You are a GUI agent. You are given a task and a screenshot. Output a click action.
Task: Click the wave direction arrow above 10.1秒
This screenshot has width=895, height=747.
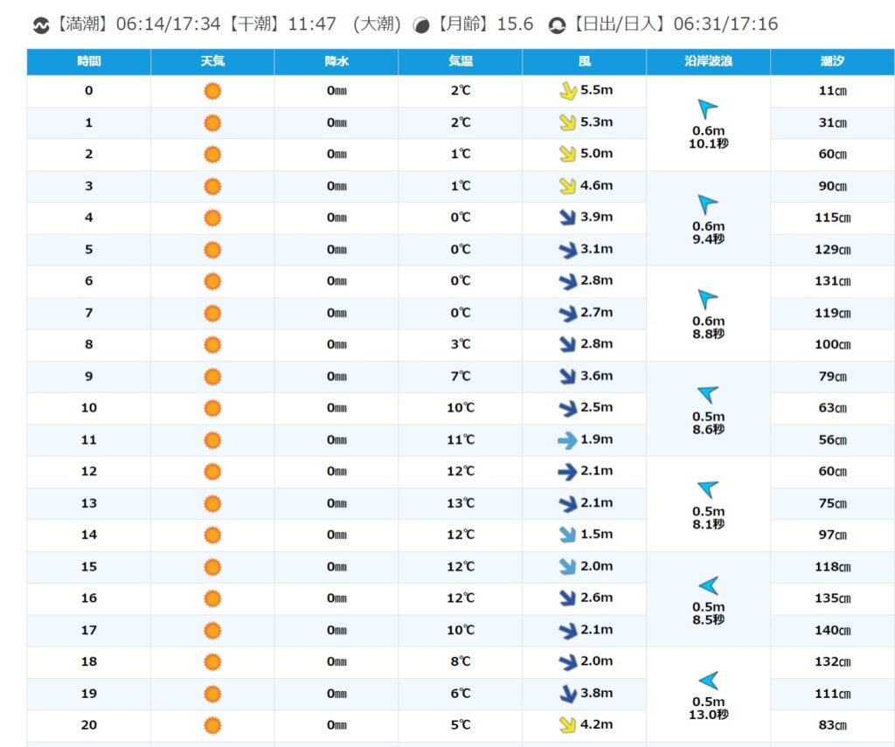[x=707, y=108]
